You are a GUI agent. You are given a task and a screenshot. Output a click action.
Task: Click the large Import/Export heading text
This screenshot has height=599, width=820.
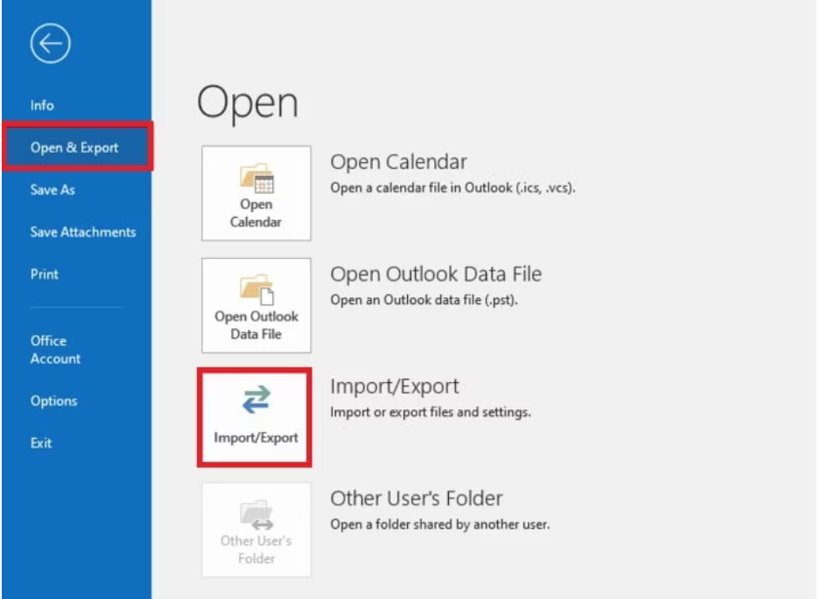coord(394,387)
